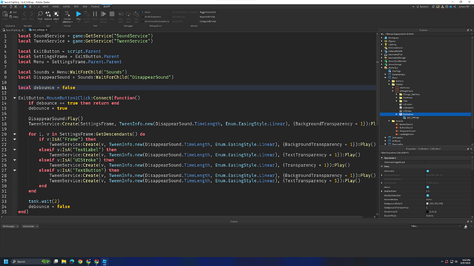Click Expand All Folds action

[207, 17]
